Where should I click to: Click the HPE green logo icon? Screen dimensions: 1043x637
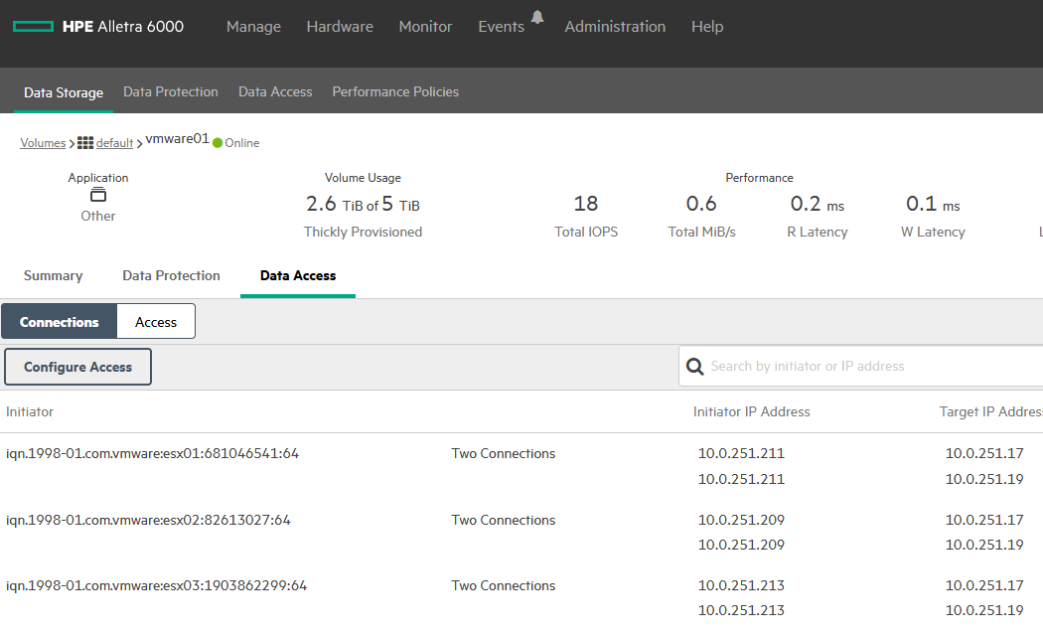click(33, 27)
